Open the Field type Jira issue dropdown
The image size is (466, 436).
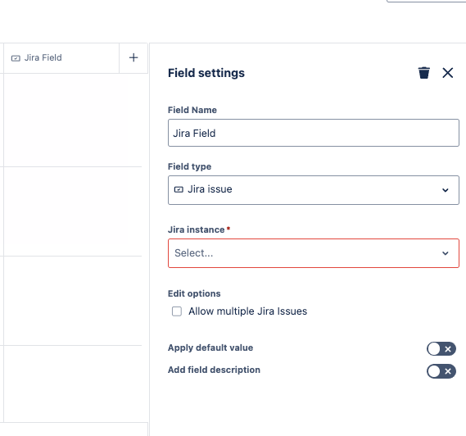(314, 190)
